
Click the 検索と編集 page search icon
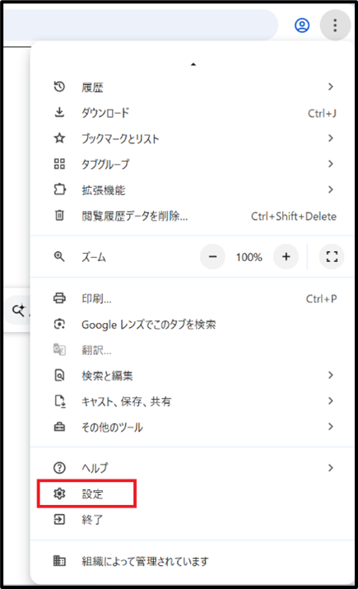point(59,376)
